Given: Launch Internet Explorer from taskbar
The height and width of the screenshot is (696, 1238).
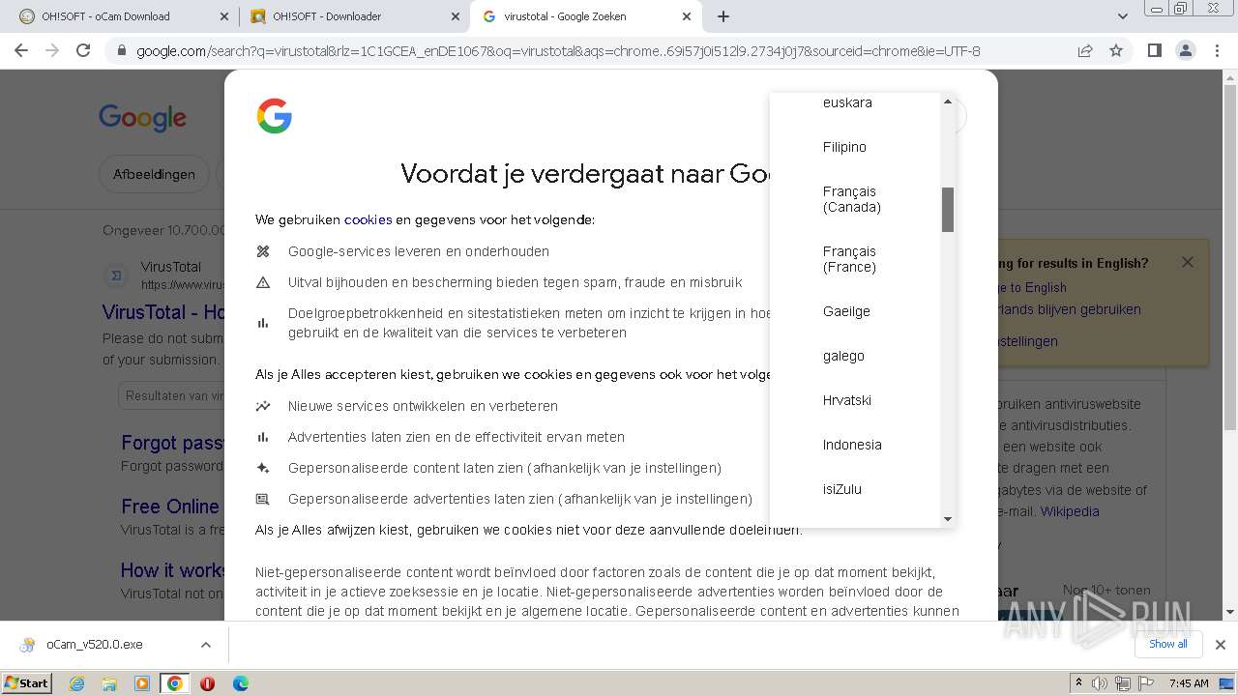Looking at the screenshot, I should tap(77, 683).
